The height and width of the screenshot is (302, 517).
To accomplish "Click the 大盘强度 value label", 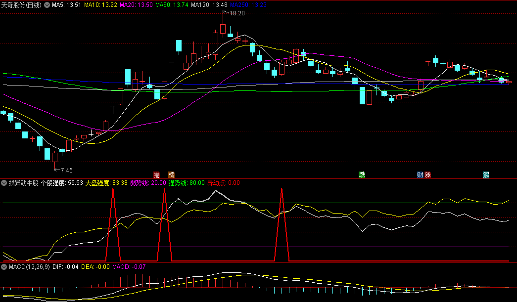I will coord(106,183).
